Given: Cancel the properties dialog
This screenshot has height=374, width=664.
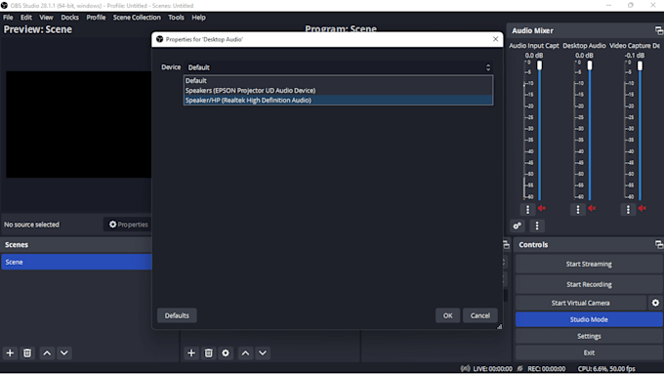Looking at the screenshot, I should [479, 315].
